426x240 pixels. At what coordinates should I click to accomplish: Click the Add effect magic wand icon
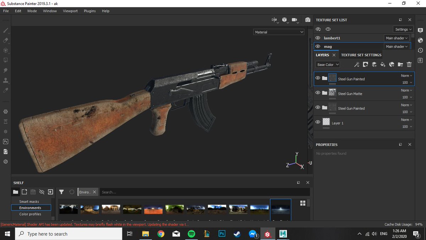coord(357,64)
